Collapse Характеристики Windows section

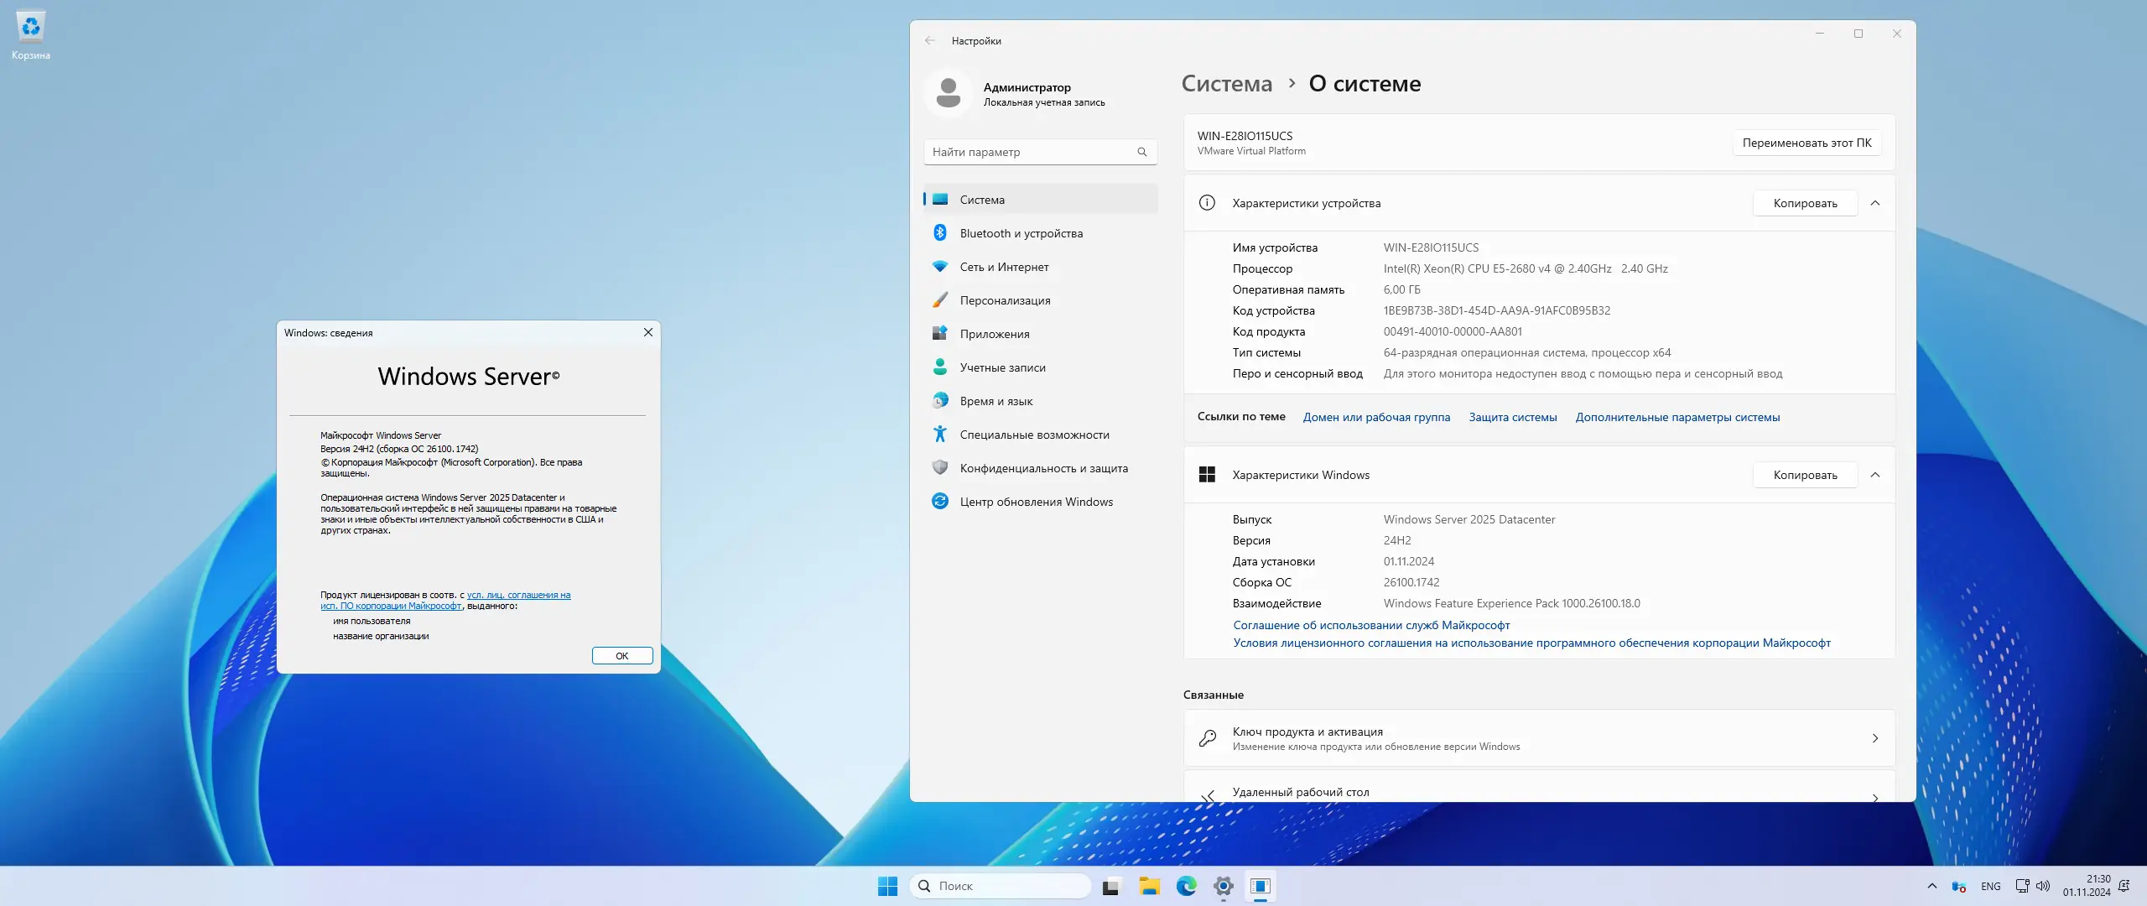point(1875,475)
